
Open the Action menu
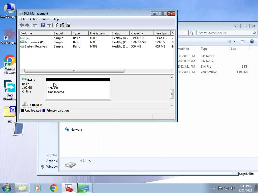tap(34, 19)
